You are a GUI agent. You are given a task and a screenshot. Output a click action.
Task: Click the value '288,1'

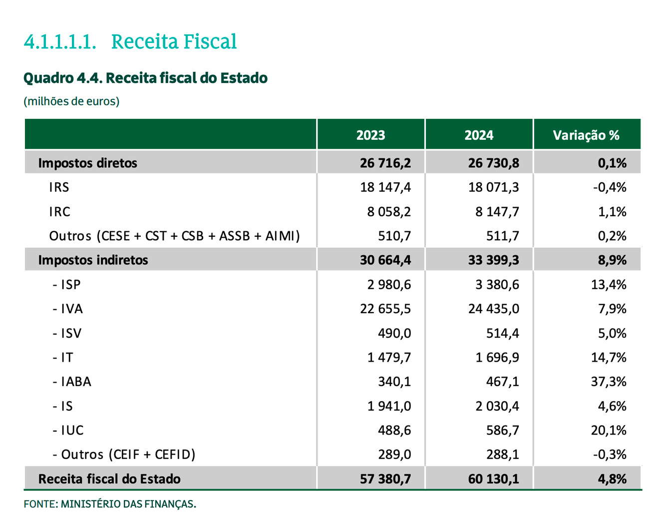point(503,455)
